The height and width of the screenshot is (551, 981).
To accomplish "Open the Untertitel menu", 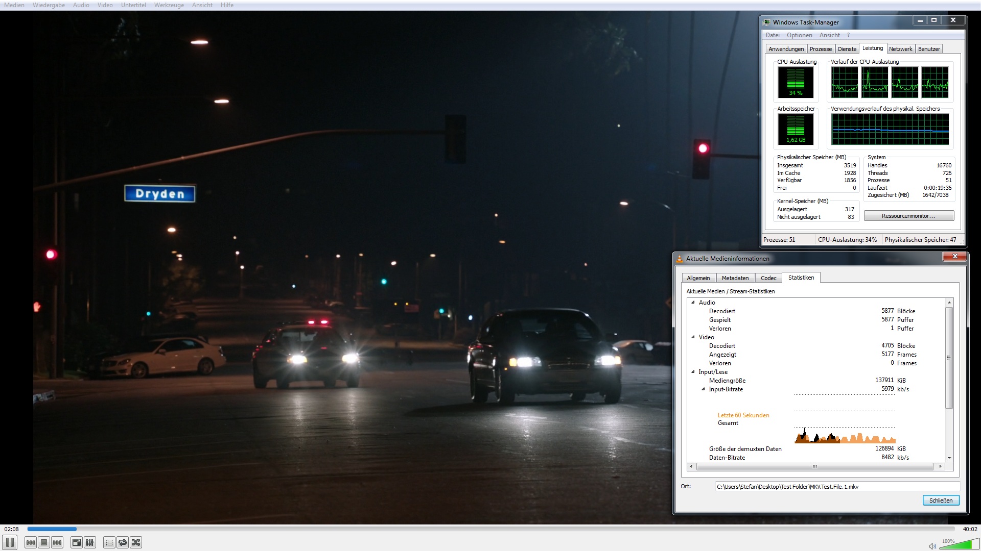I will pos(133,5).
